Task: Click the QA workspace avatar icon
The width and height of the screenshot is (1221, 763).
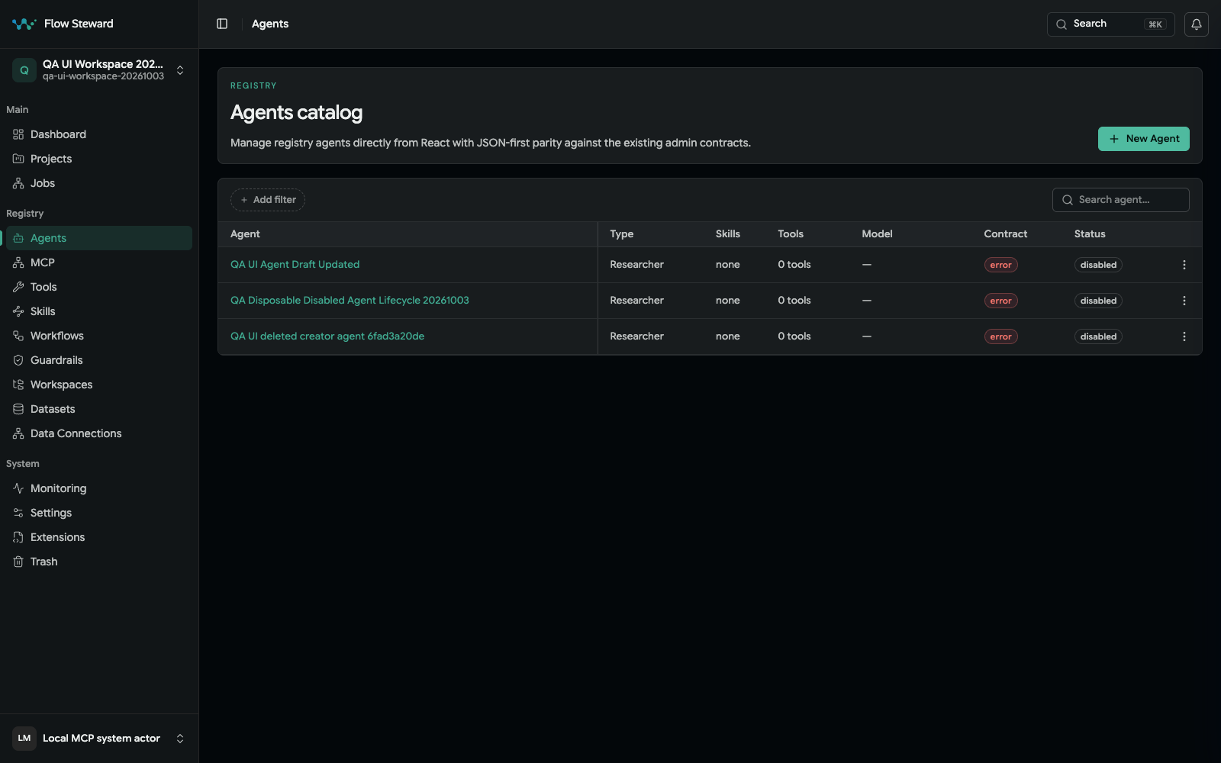Action: [x=24, y=70]
